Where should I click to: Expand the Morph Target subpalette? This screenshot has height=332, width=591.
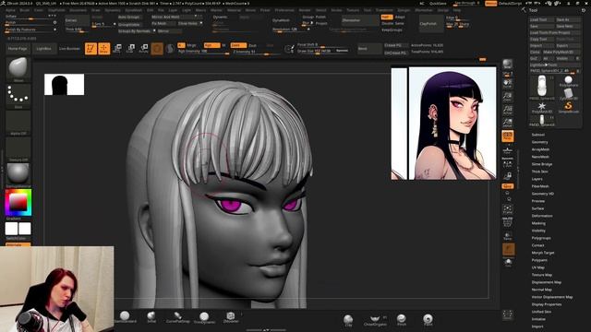pyautogui.click(x=543, y=253)
